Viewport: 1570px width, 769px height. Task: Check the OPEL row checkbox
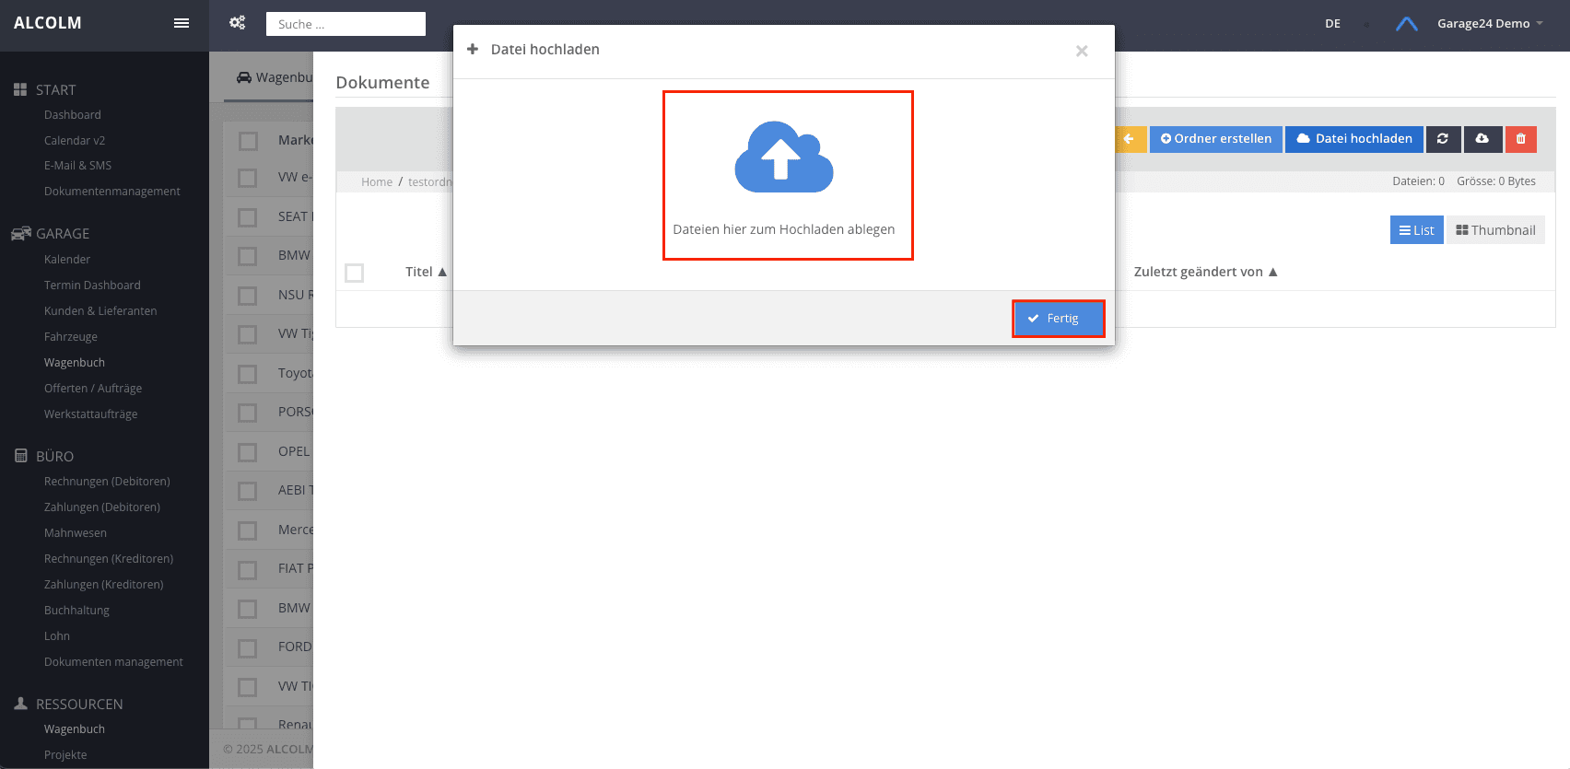[x=248, y=452]
